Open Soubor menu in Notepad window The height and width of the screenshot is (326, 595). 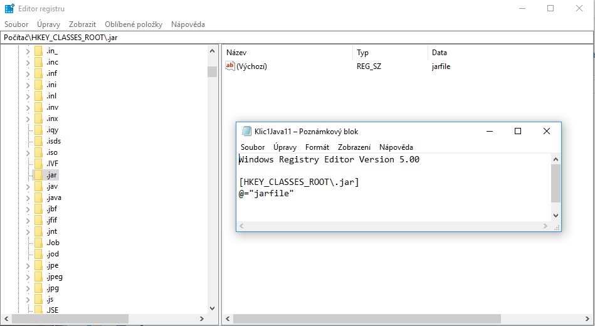pos(253,147)
